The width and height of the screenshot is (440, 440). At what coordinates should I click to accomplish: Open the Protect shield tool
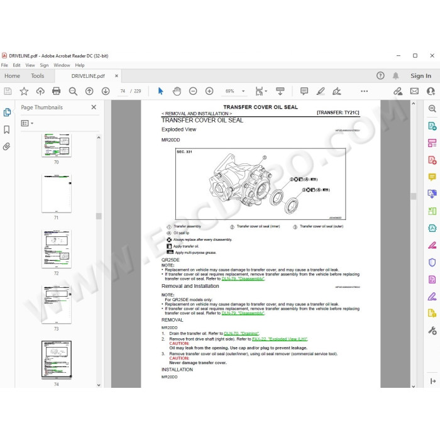432,262
